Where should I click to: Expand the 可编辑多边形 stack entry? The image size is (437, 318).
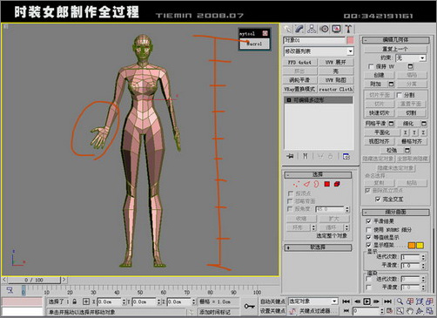coord(289,100)
